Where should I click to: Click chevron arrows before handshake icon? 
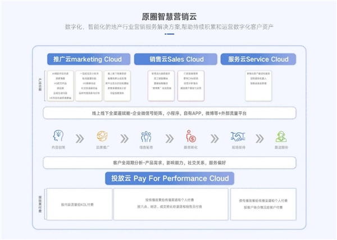(213, 137)
